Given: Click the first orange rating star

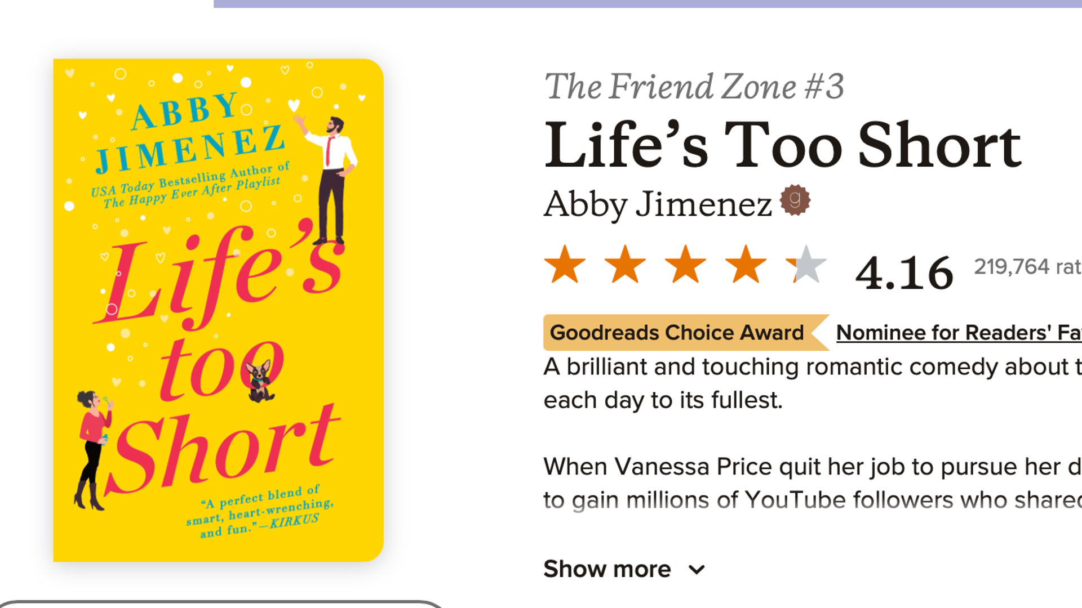Looking at the screenshot, I should [565, 265].
